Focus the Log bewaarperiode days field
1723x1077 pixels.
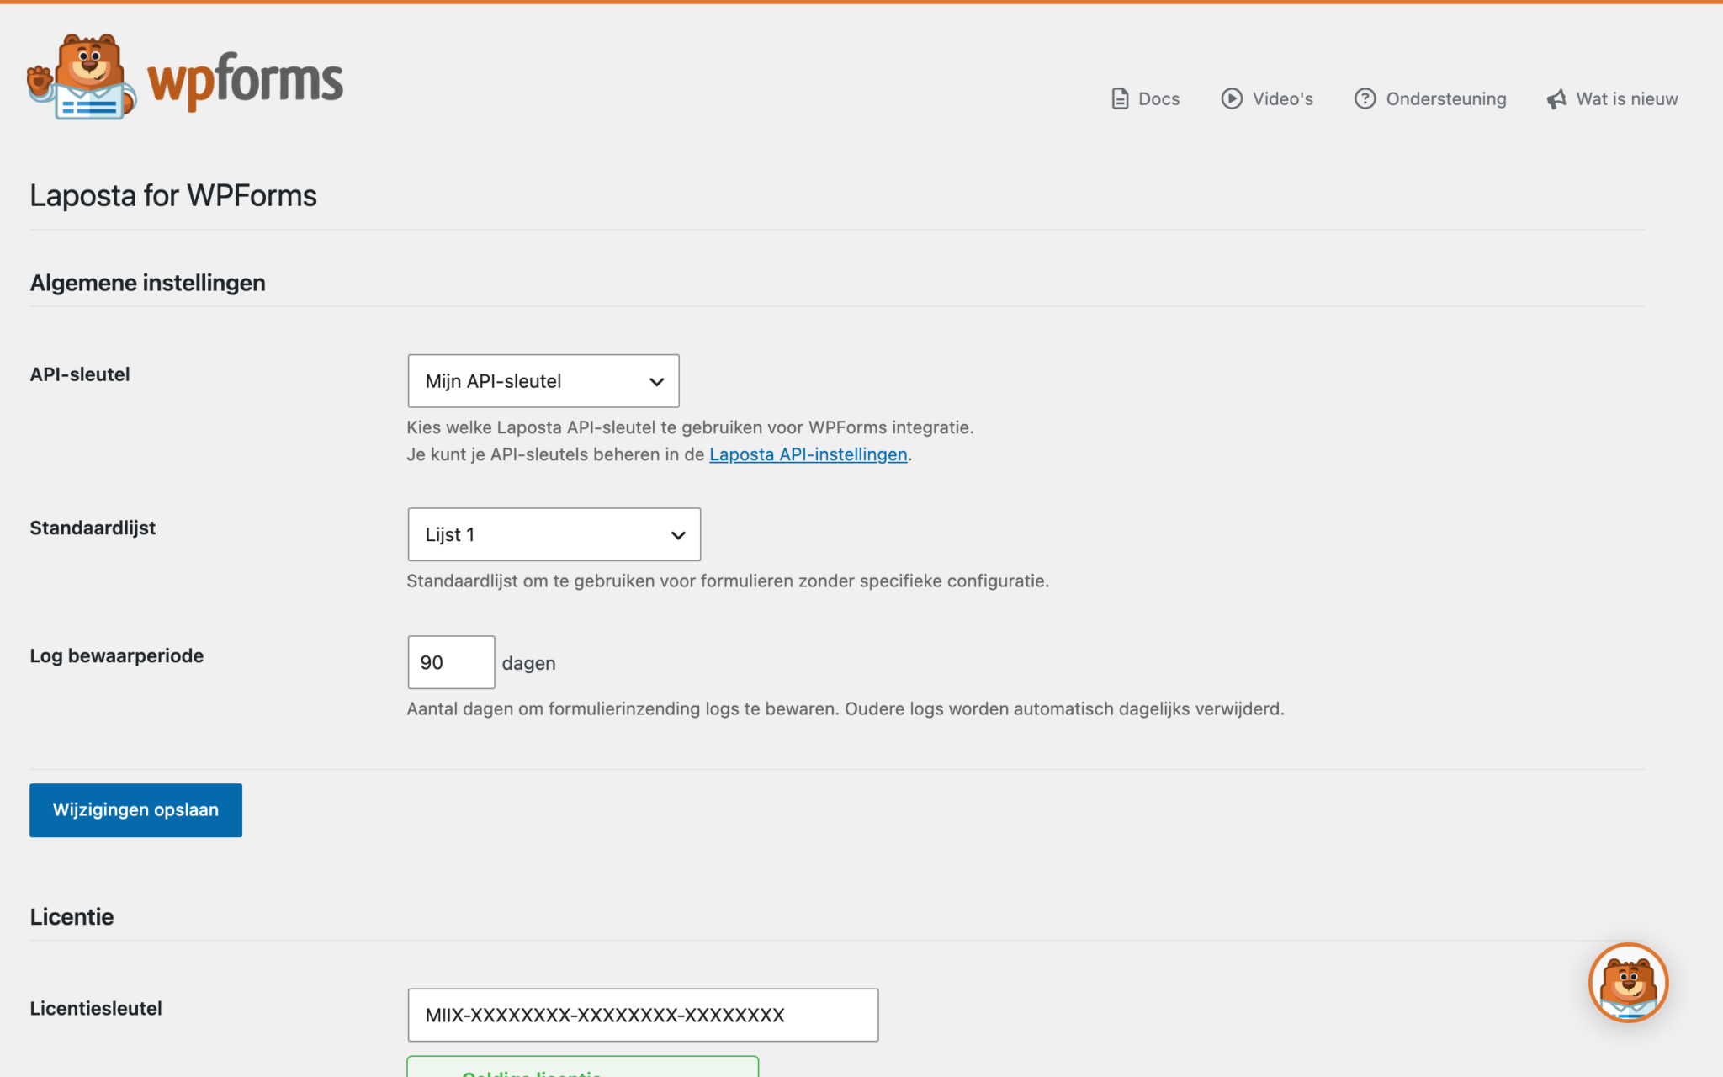click(x=451, y=662)
